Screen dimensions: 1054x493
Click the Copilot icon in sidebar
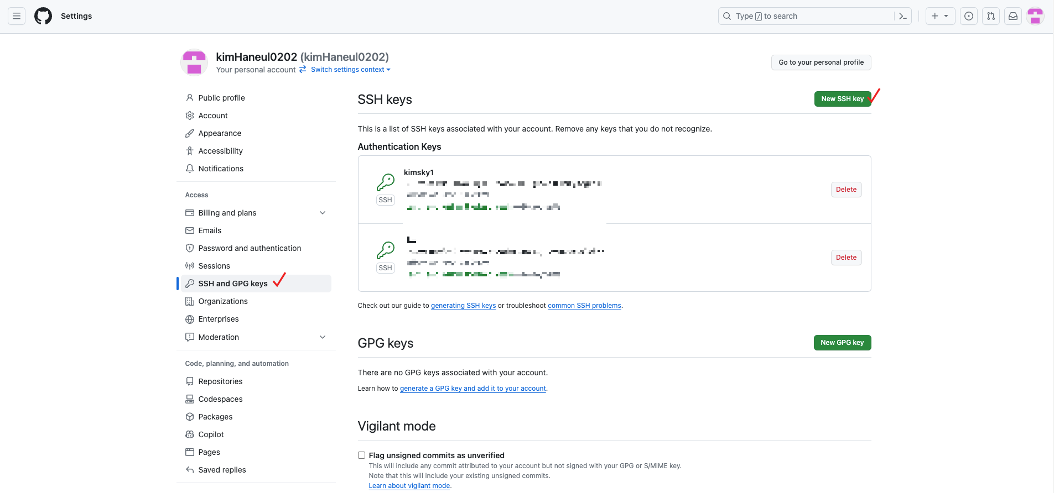(x=190, y=434)
